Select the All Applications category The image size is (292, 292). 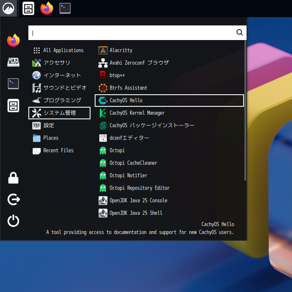(59, 50)
